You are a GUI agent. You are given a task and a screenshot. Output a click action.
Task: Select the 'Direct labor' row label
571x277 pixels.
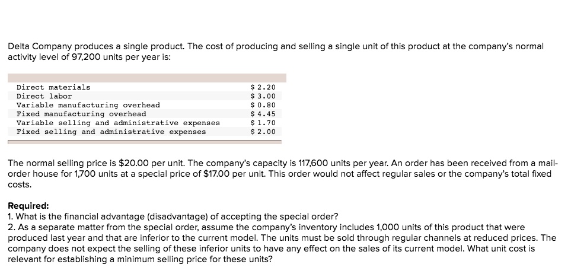44,96
